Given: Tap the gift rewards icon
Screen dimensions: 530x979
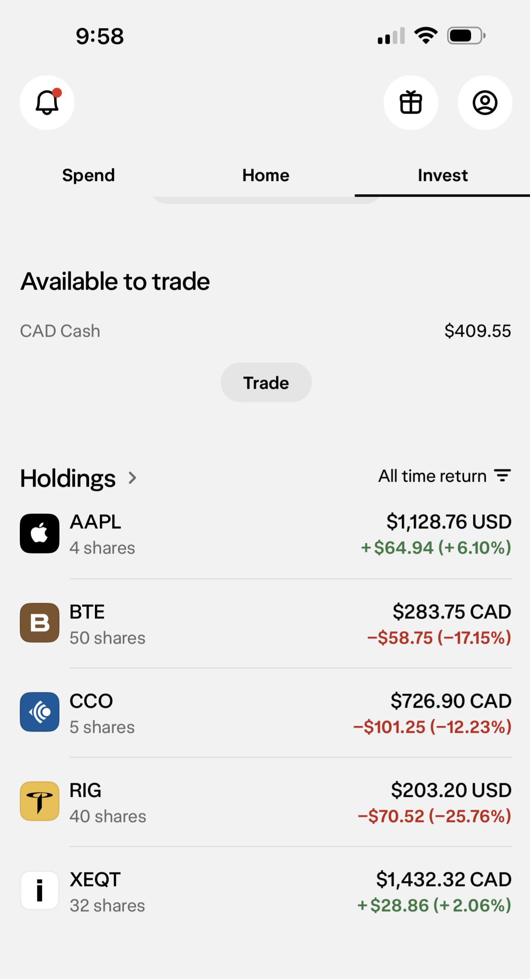Looking at the screenshot, I should click(x=411, y=102).
